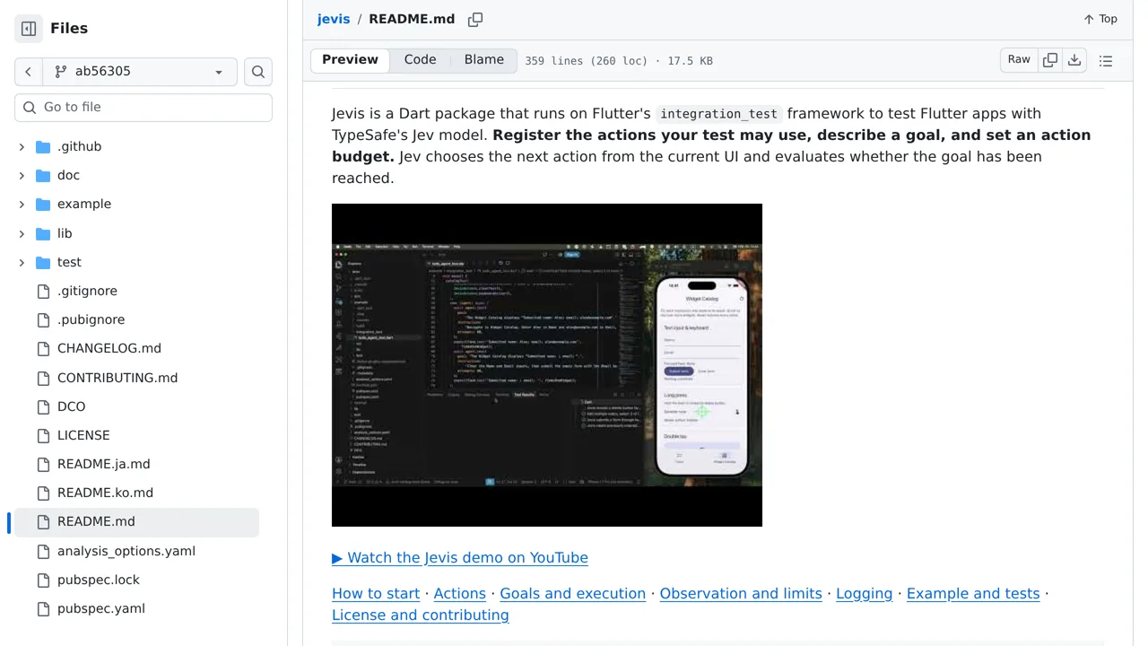
Task: Open pubspec.yaml file
Action: tap(101, 608)
